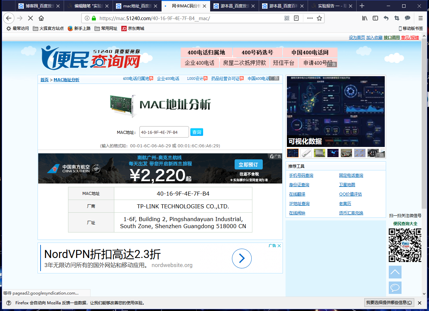Switch to reader view

coord(296,18)
